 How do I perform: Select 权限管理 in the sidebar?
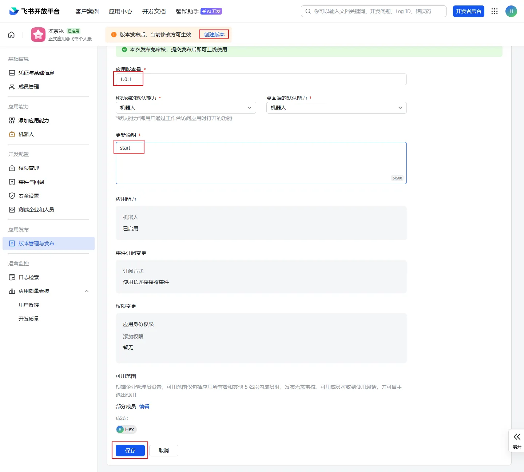pos(29,168)
